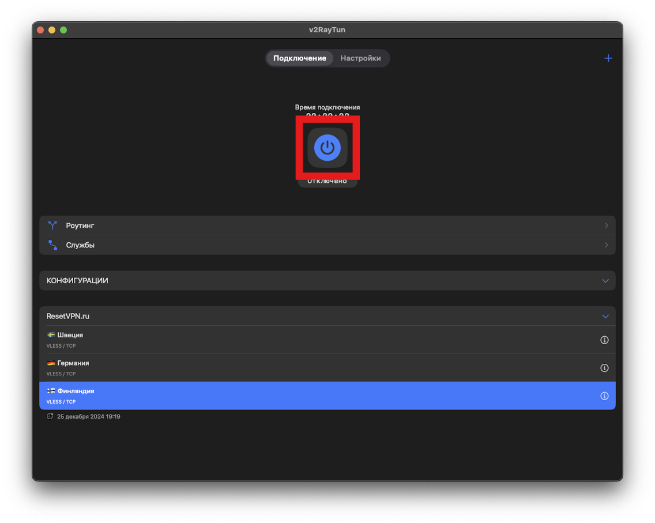655x523 pixels.
Task: Click the clock icon beside update date
Action: coord(50,416)
